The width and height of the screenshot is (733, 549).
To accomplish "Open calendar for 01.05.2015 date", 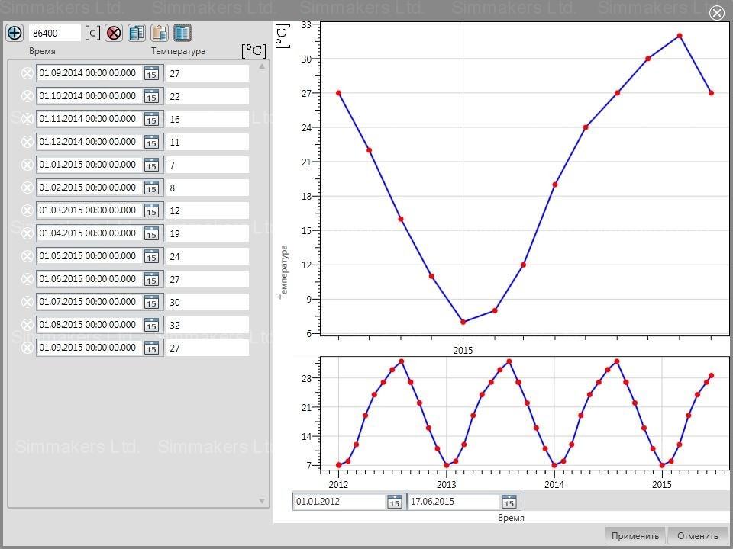I will point(151,256).
